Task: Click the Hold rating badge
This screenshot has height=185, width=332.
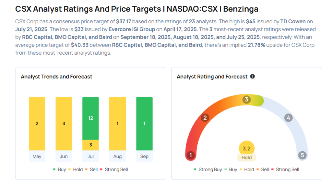Action: point(246,158)
